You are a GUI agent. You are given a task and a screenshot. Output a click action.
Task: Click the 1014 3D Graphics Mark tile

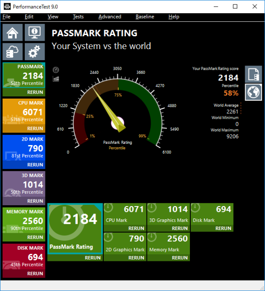tap(168, 214)
